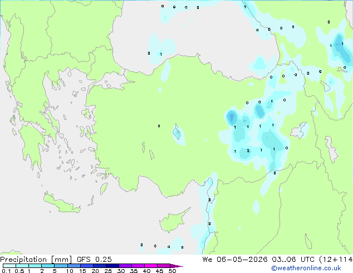Click the "GFS 0.25" model label
353x273 pixels.
94,260
